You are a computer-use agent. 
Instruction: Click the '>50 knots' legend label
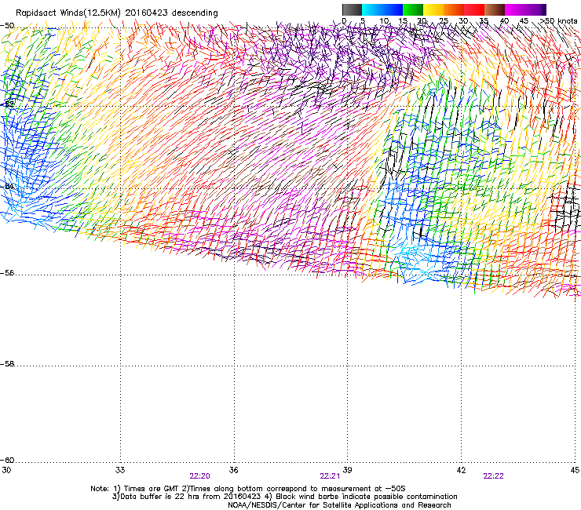coord(558,20)
